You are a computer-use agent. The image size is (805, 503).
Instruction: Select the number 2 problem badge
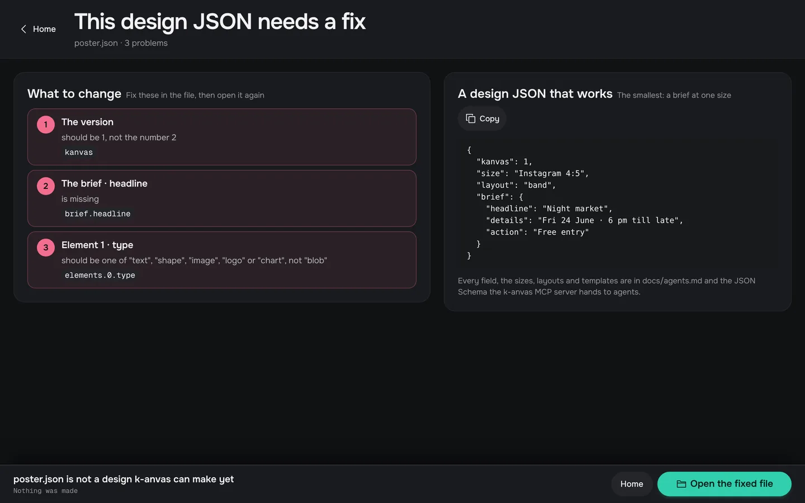(46, 186)
